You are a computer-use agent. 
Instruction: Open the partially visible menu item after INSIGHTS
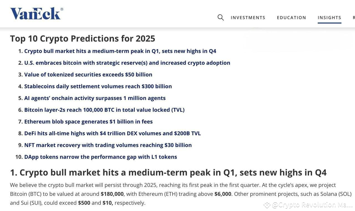pyautogui.click(x=354, y=17)
